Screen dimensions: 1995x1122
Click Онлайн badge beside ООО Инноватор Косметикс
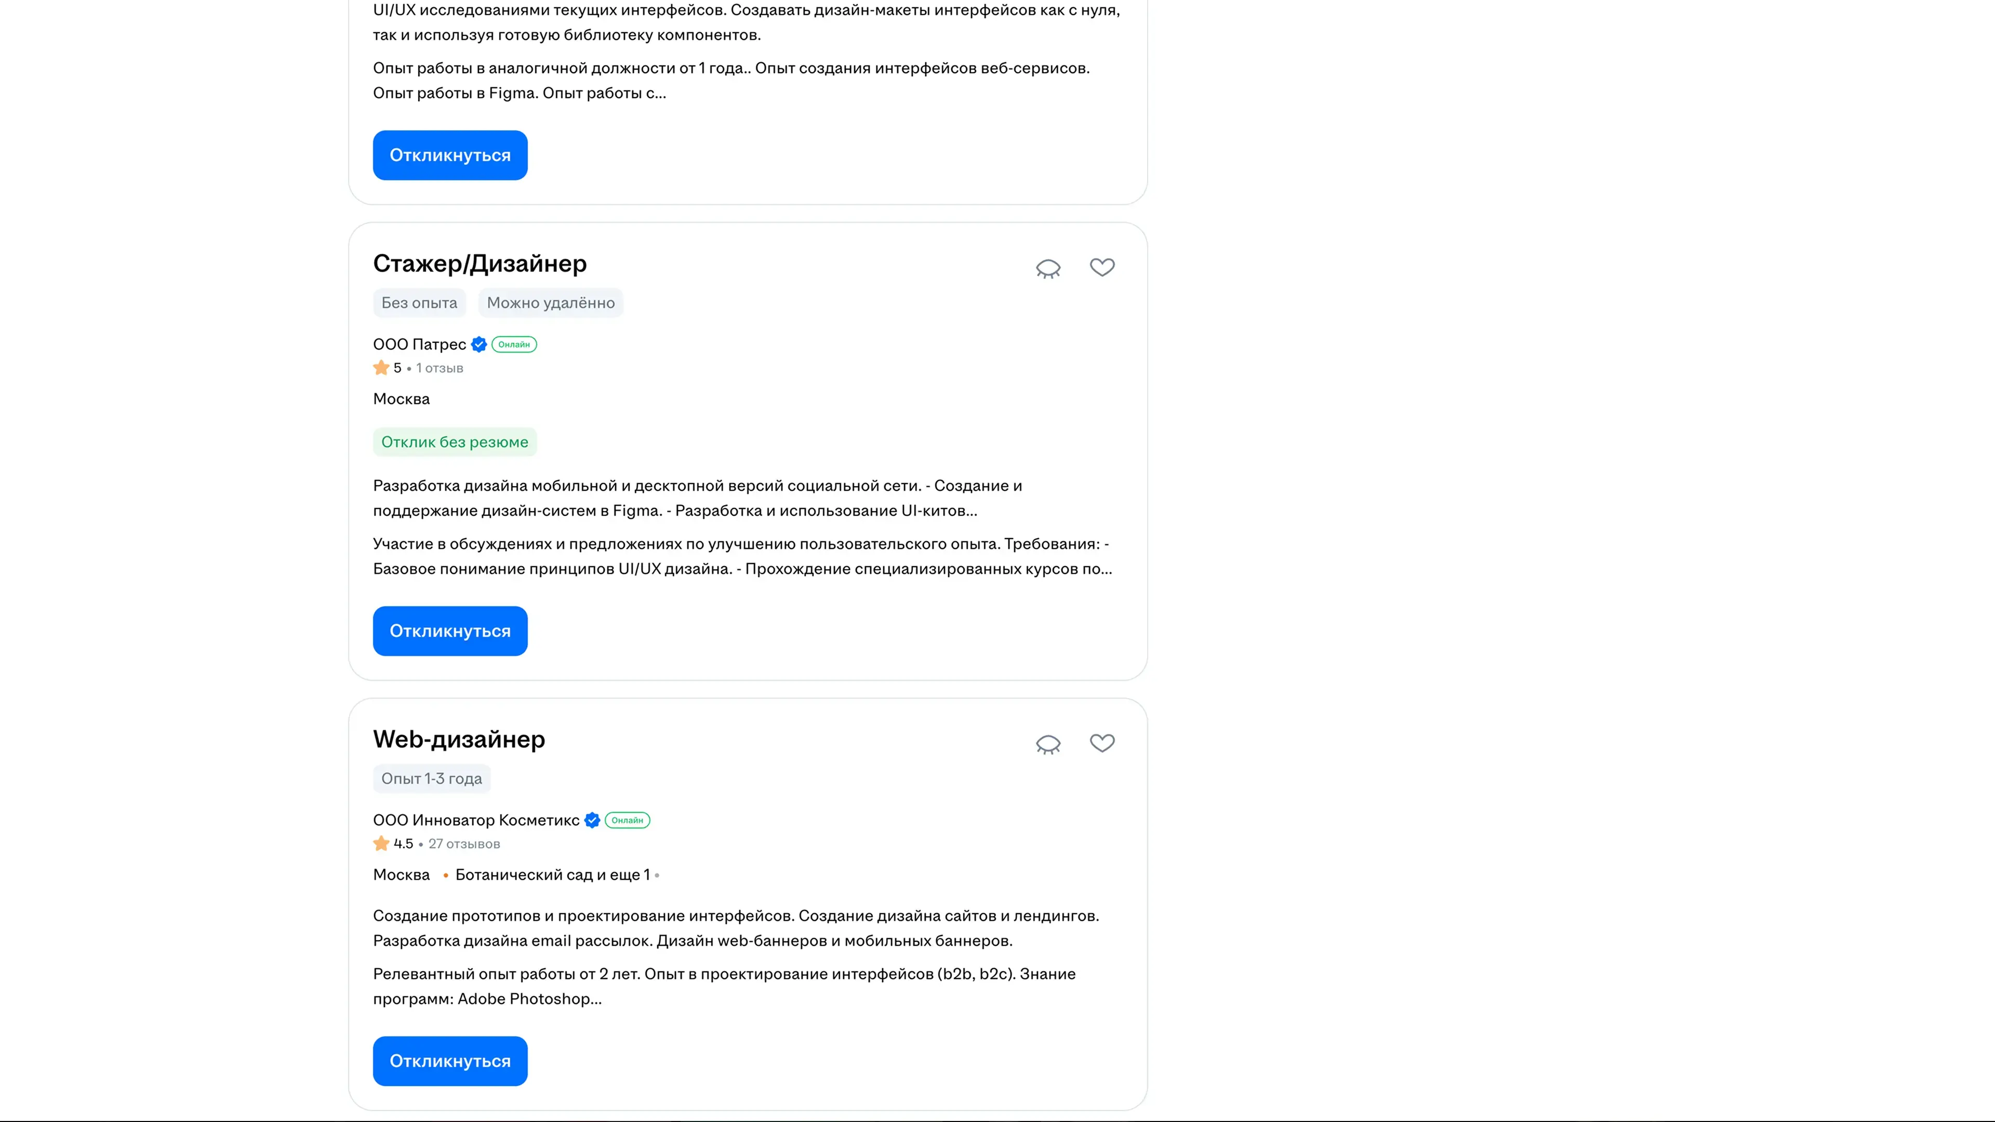point(627,820)
